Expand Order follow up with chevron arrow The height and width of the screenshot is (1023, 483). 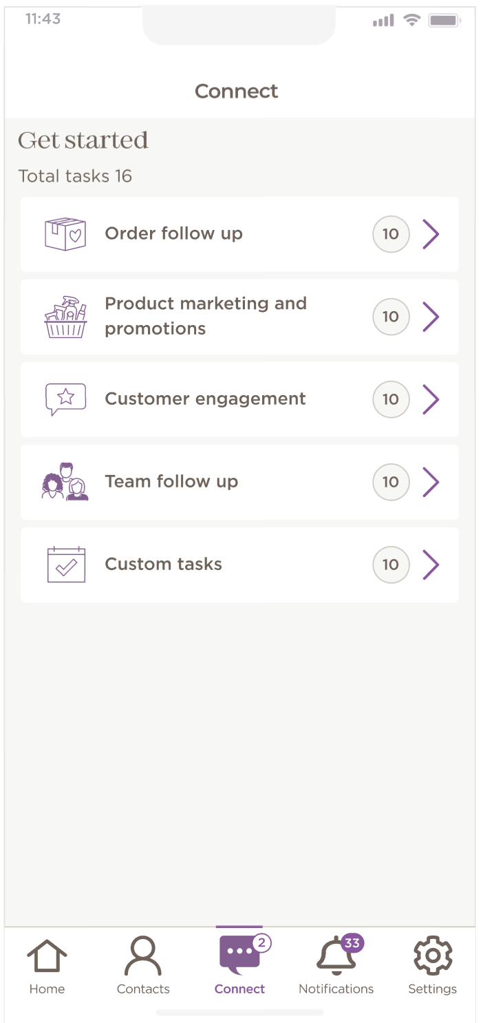(431, 234)
